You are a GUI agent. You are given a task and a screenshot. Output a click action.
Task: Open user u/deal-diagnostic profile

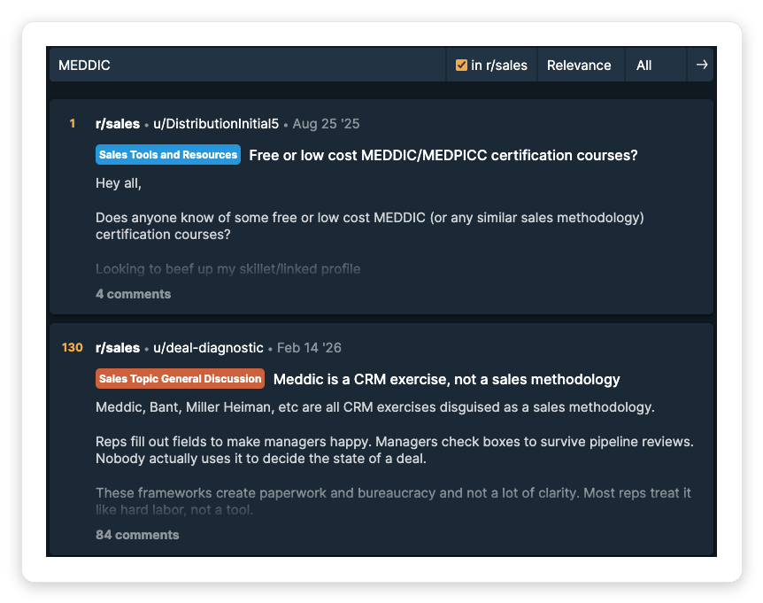[208, 347]
